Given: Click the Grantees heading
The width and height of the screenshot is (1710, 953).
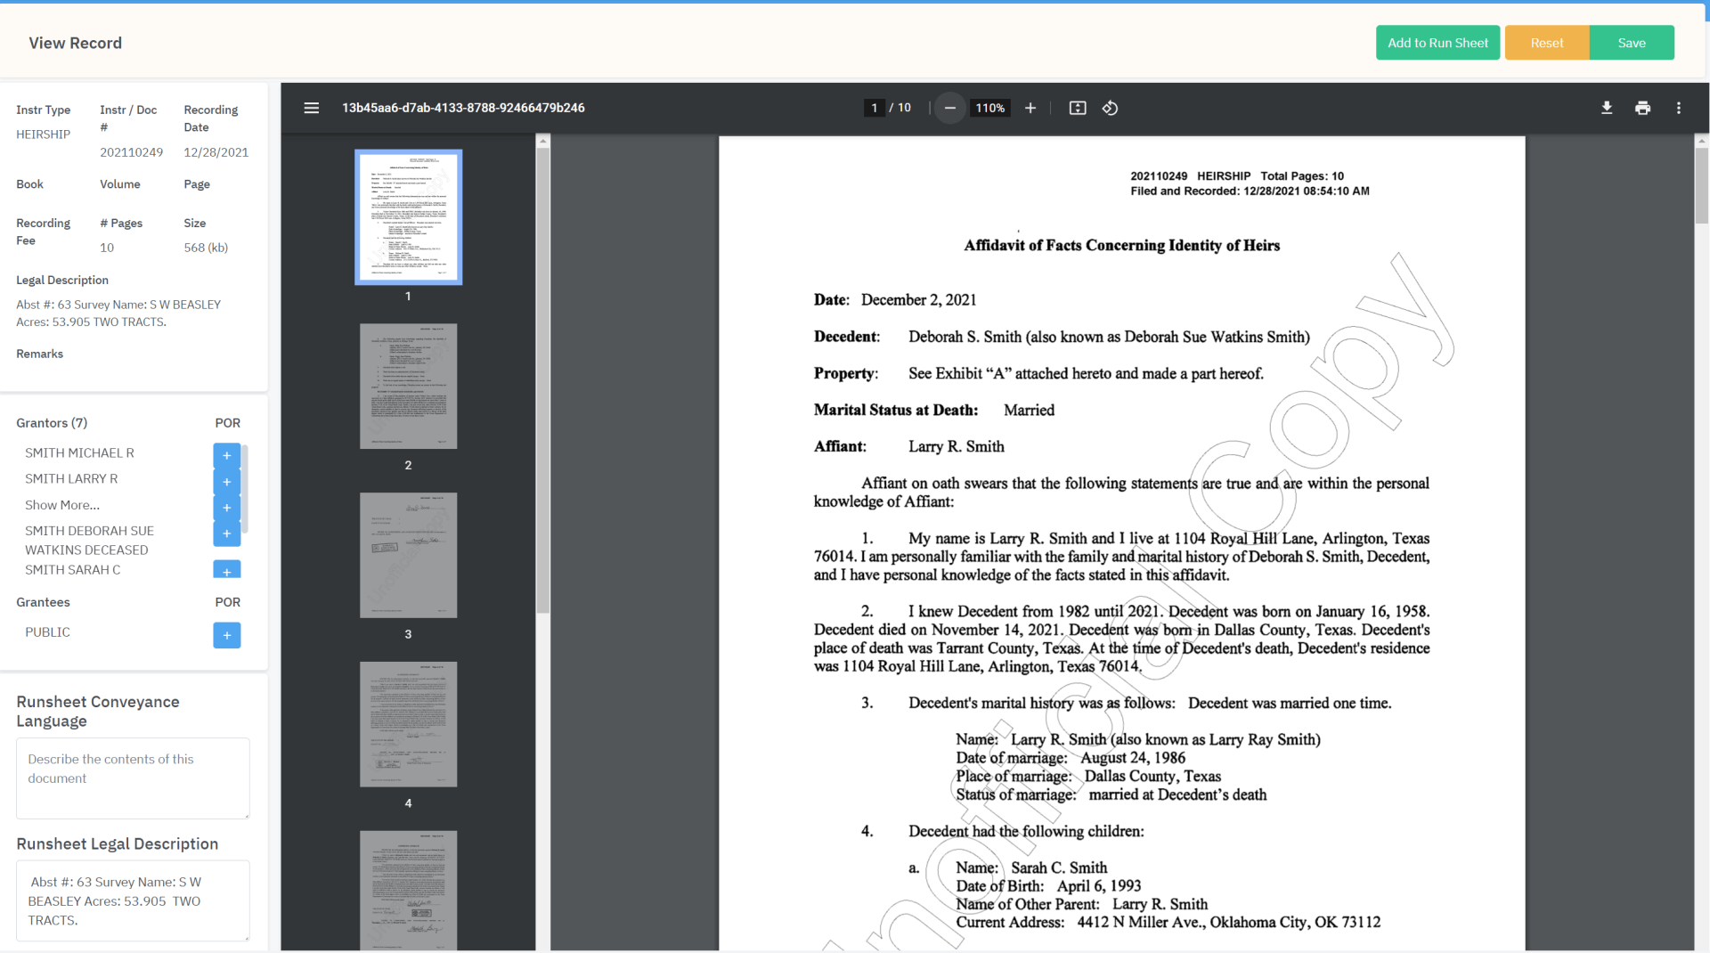Looking at the screenshot, I should (x=43, y=602).
